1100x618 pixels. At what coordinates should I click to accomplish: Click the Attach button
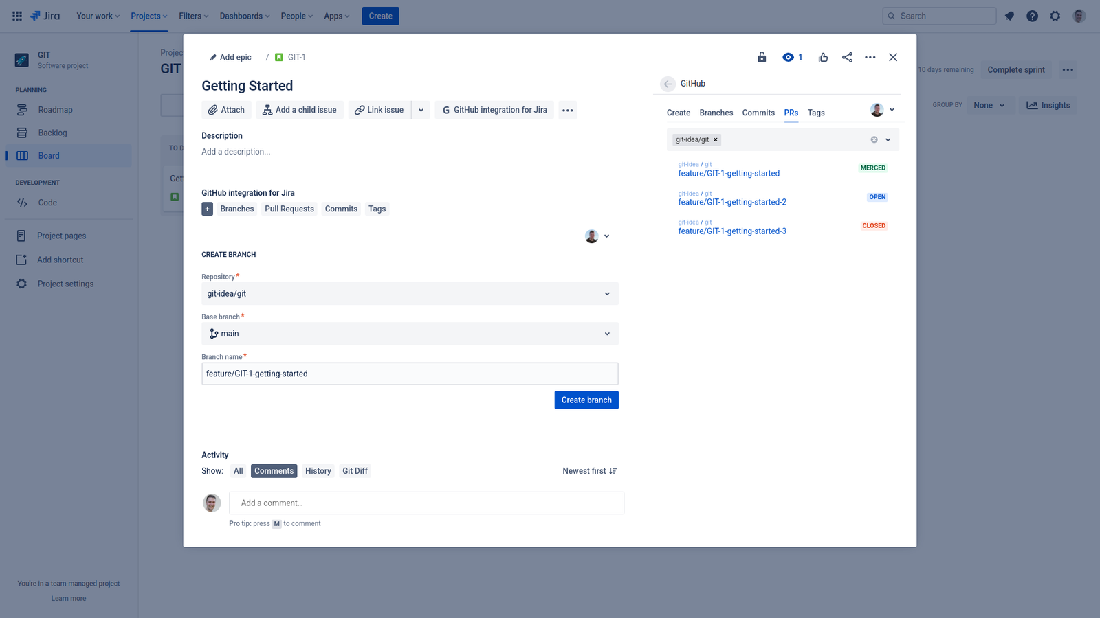coord(226,110)
